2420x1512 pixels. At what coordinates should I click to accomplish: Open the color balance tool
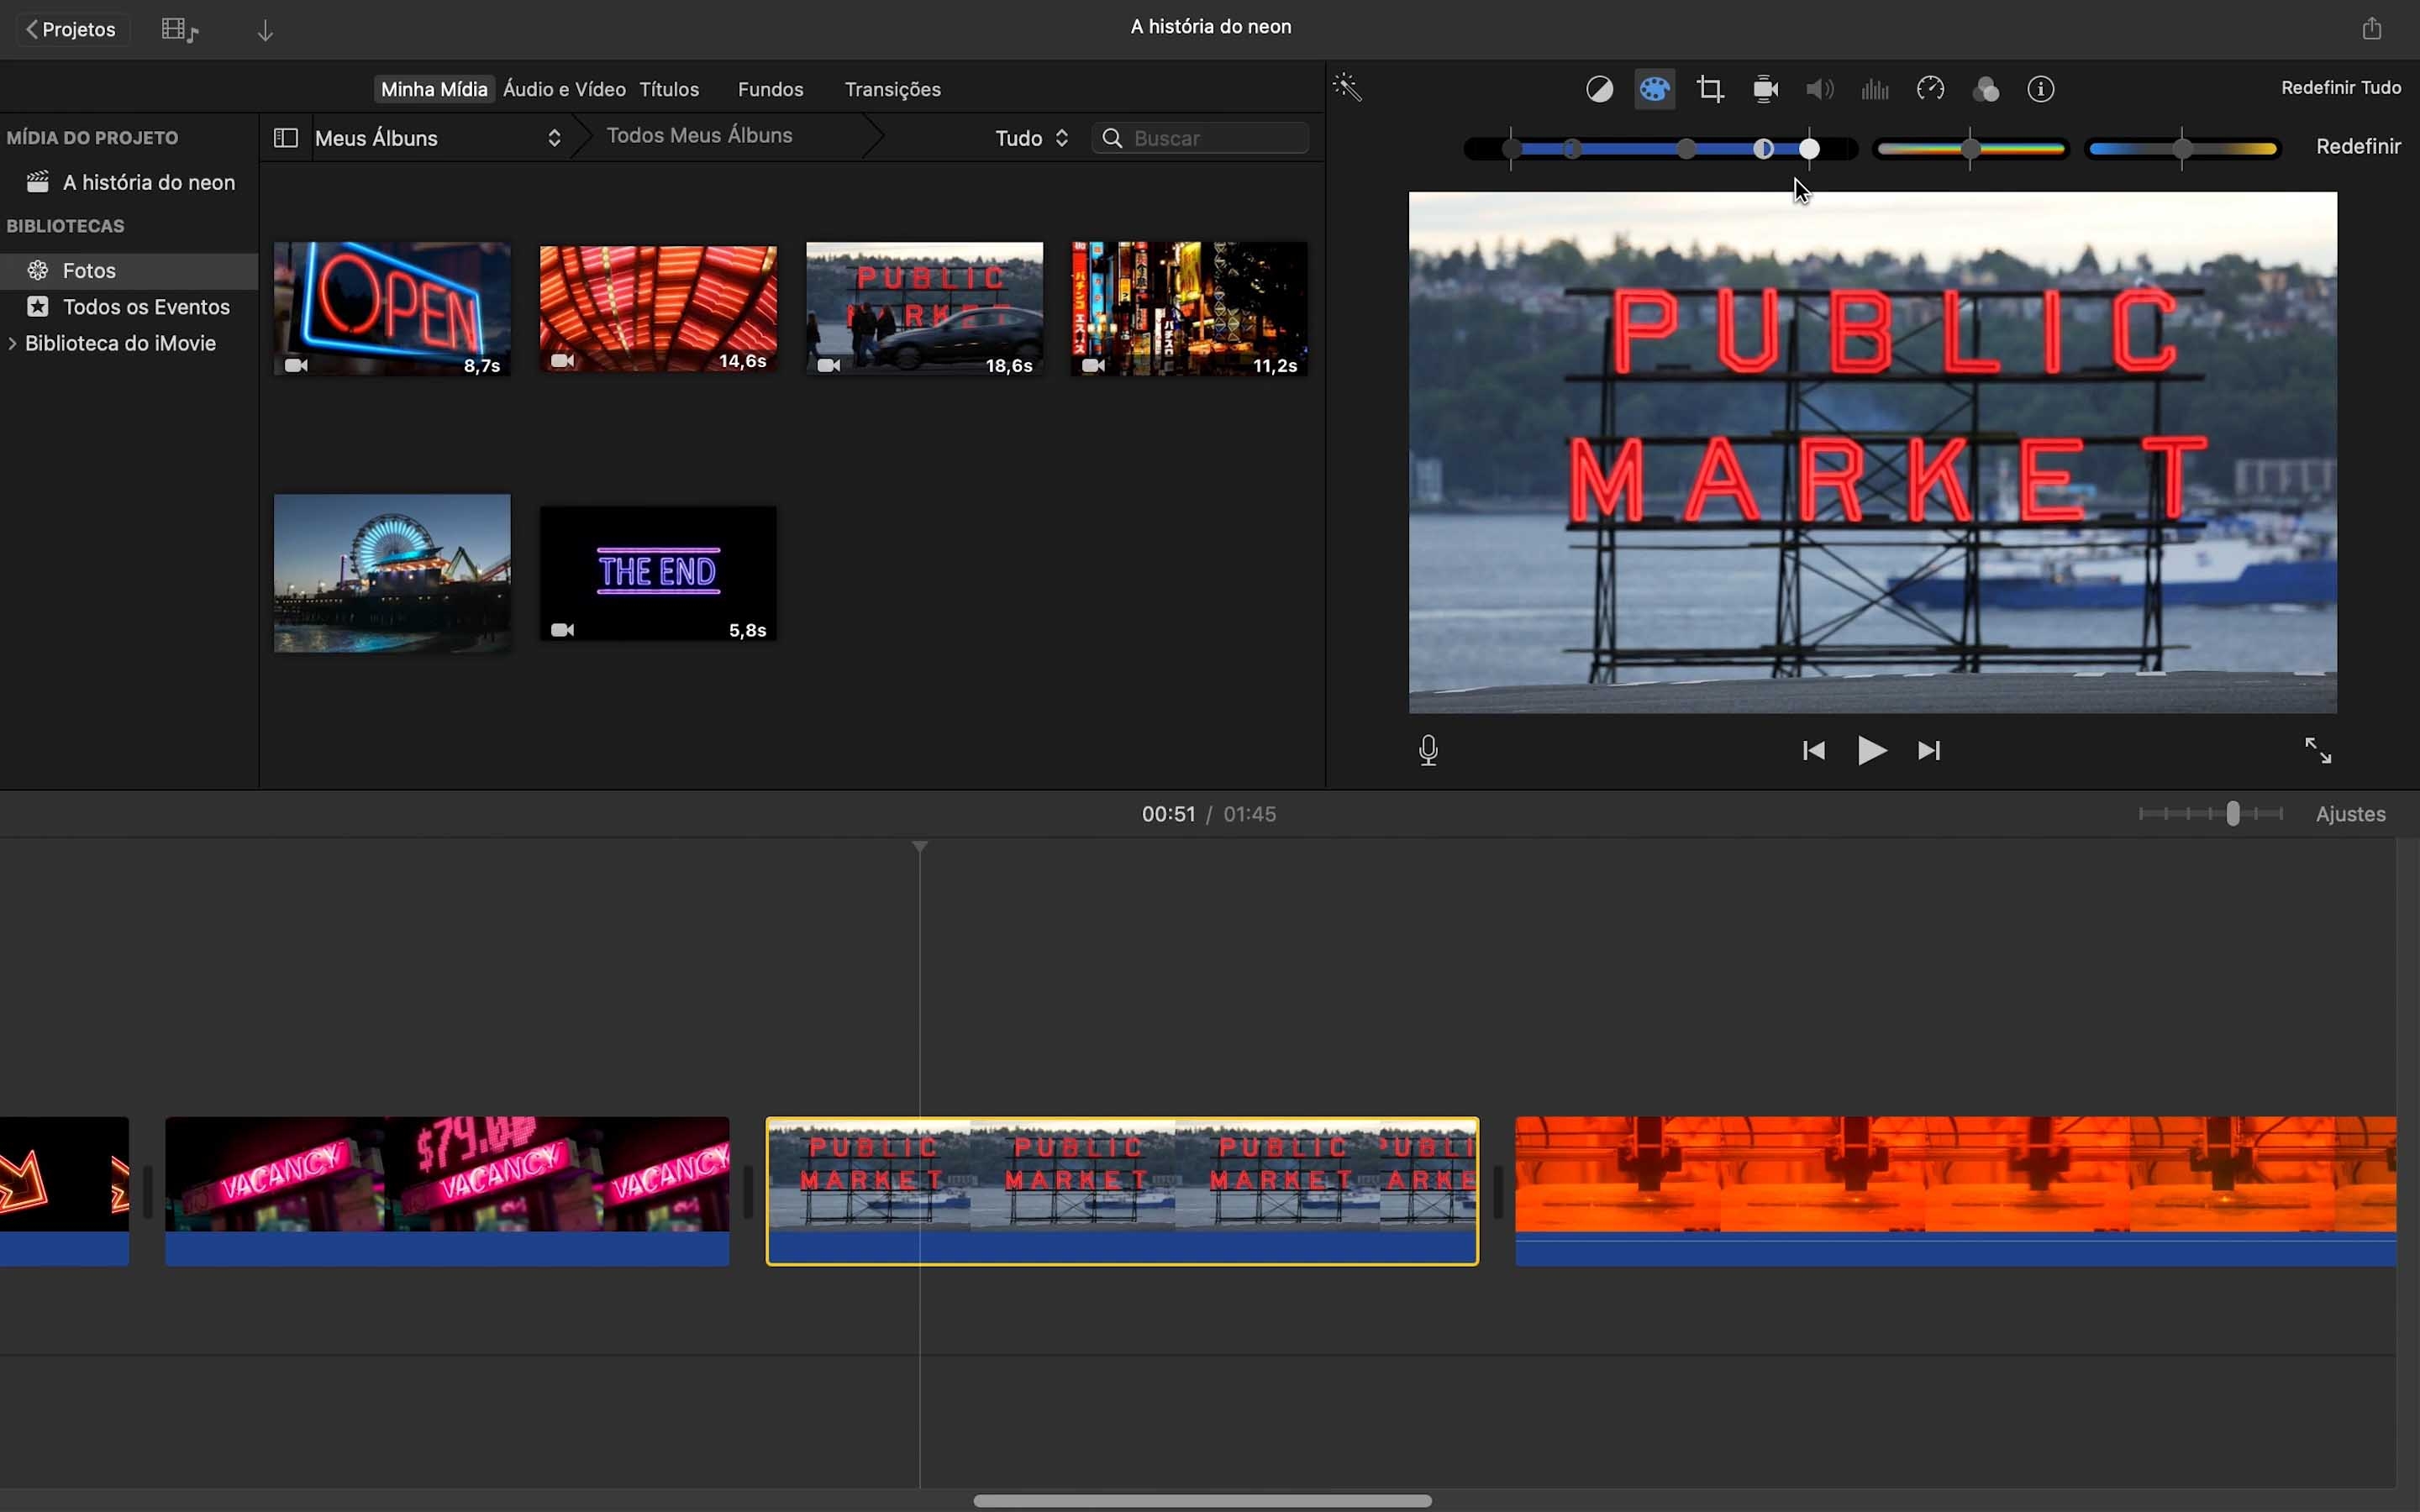tap(1599, 90)
